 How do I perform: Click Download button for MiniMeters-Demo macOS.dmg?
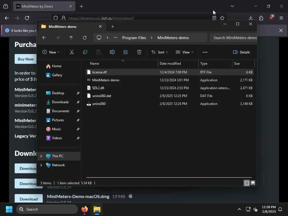pyautogui.click(x=29, y=199)
